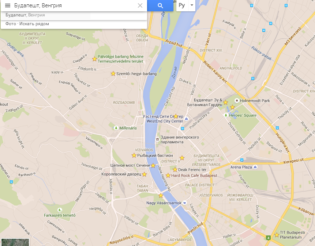Select the Pálvölgyi barlang star marker
This screenshot has height=246, width=315.
pos(94,59)
